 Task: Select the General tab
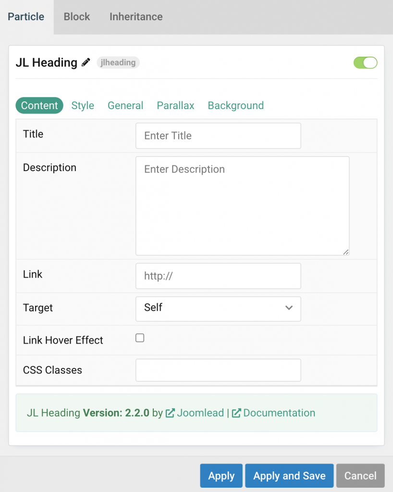tap(125, 105)
